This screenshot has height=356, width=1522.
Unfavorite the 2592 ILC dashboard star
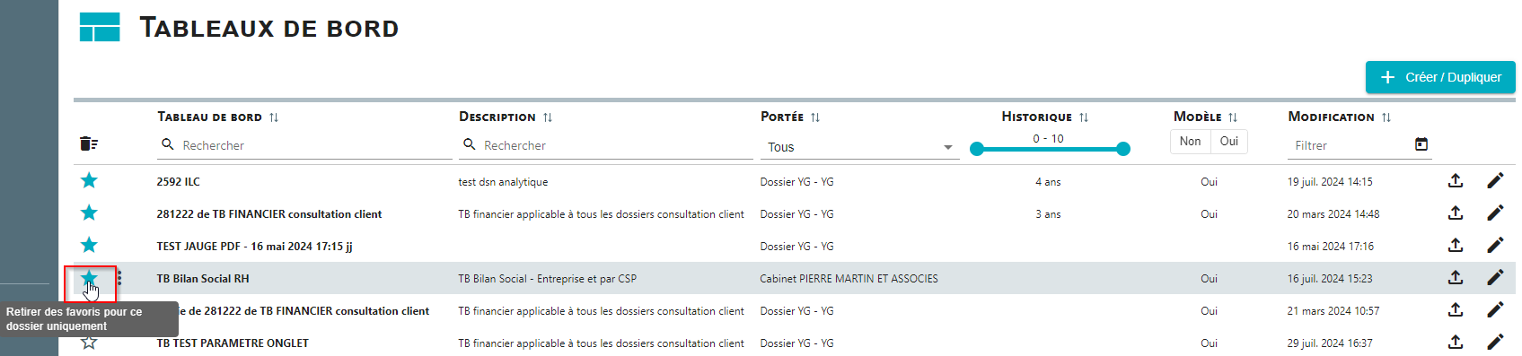[x=89, y=181]
